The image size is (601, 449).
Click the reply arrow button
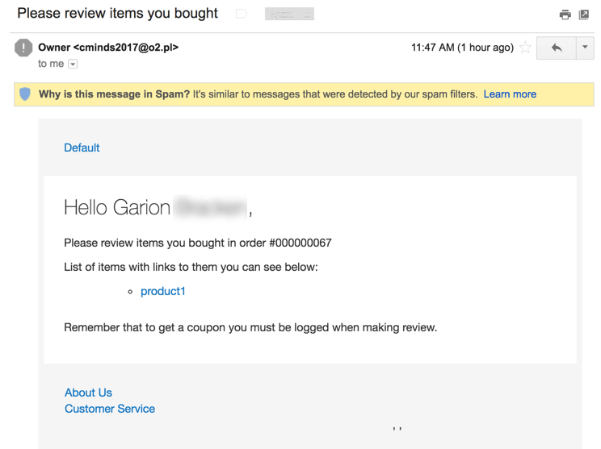(x=557, y=48)
